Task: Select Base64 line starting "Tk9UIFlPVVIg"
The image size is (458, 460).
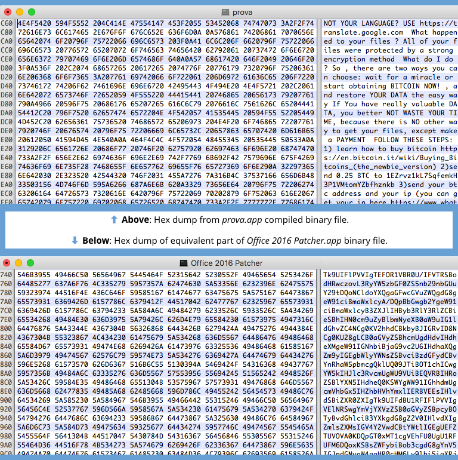Action: (390, 275)
